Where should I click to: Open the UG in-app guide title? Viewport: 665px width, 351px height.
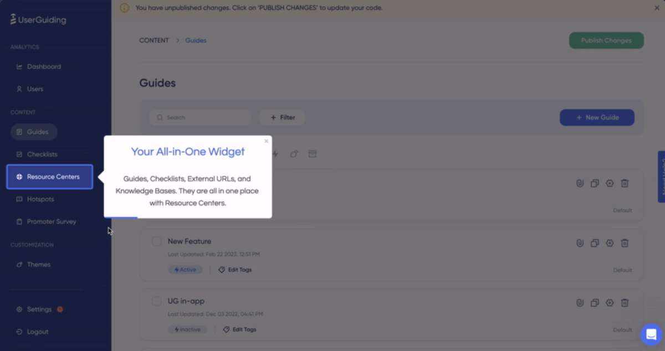(x=186, y=301)
